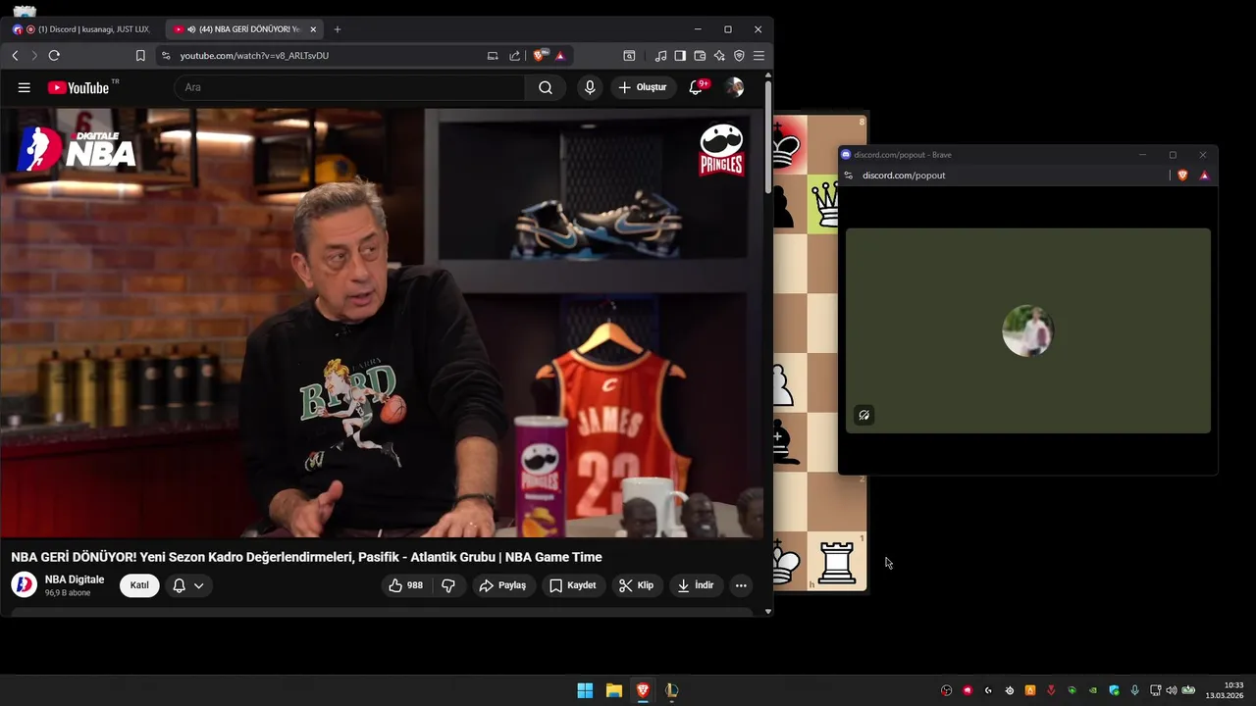Like the video with 988 likes
This screenshot has width=1256, height=706.
click(x=405, y=585)
